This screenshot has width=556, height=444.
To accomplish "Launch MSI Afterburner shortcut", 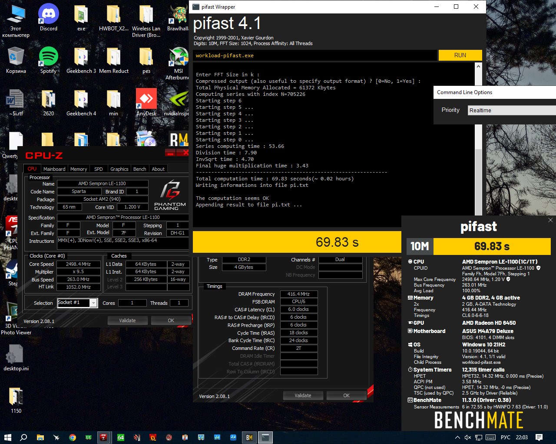I will pos(178,63).
